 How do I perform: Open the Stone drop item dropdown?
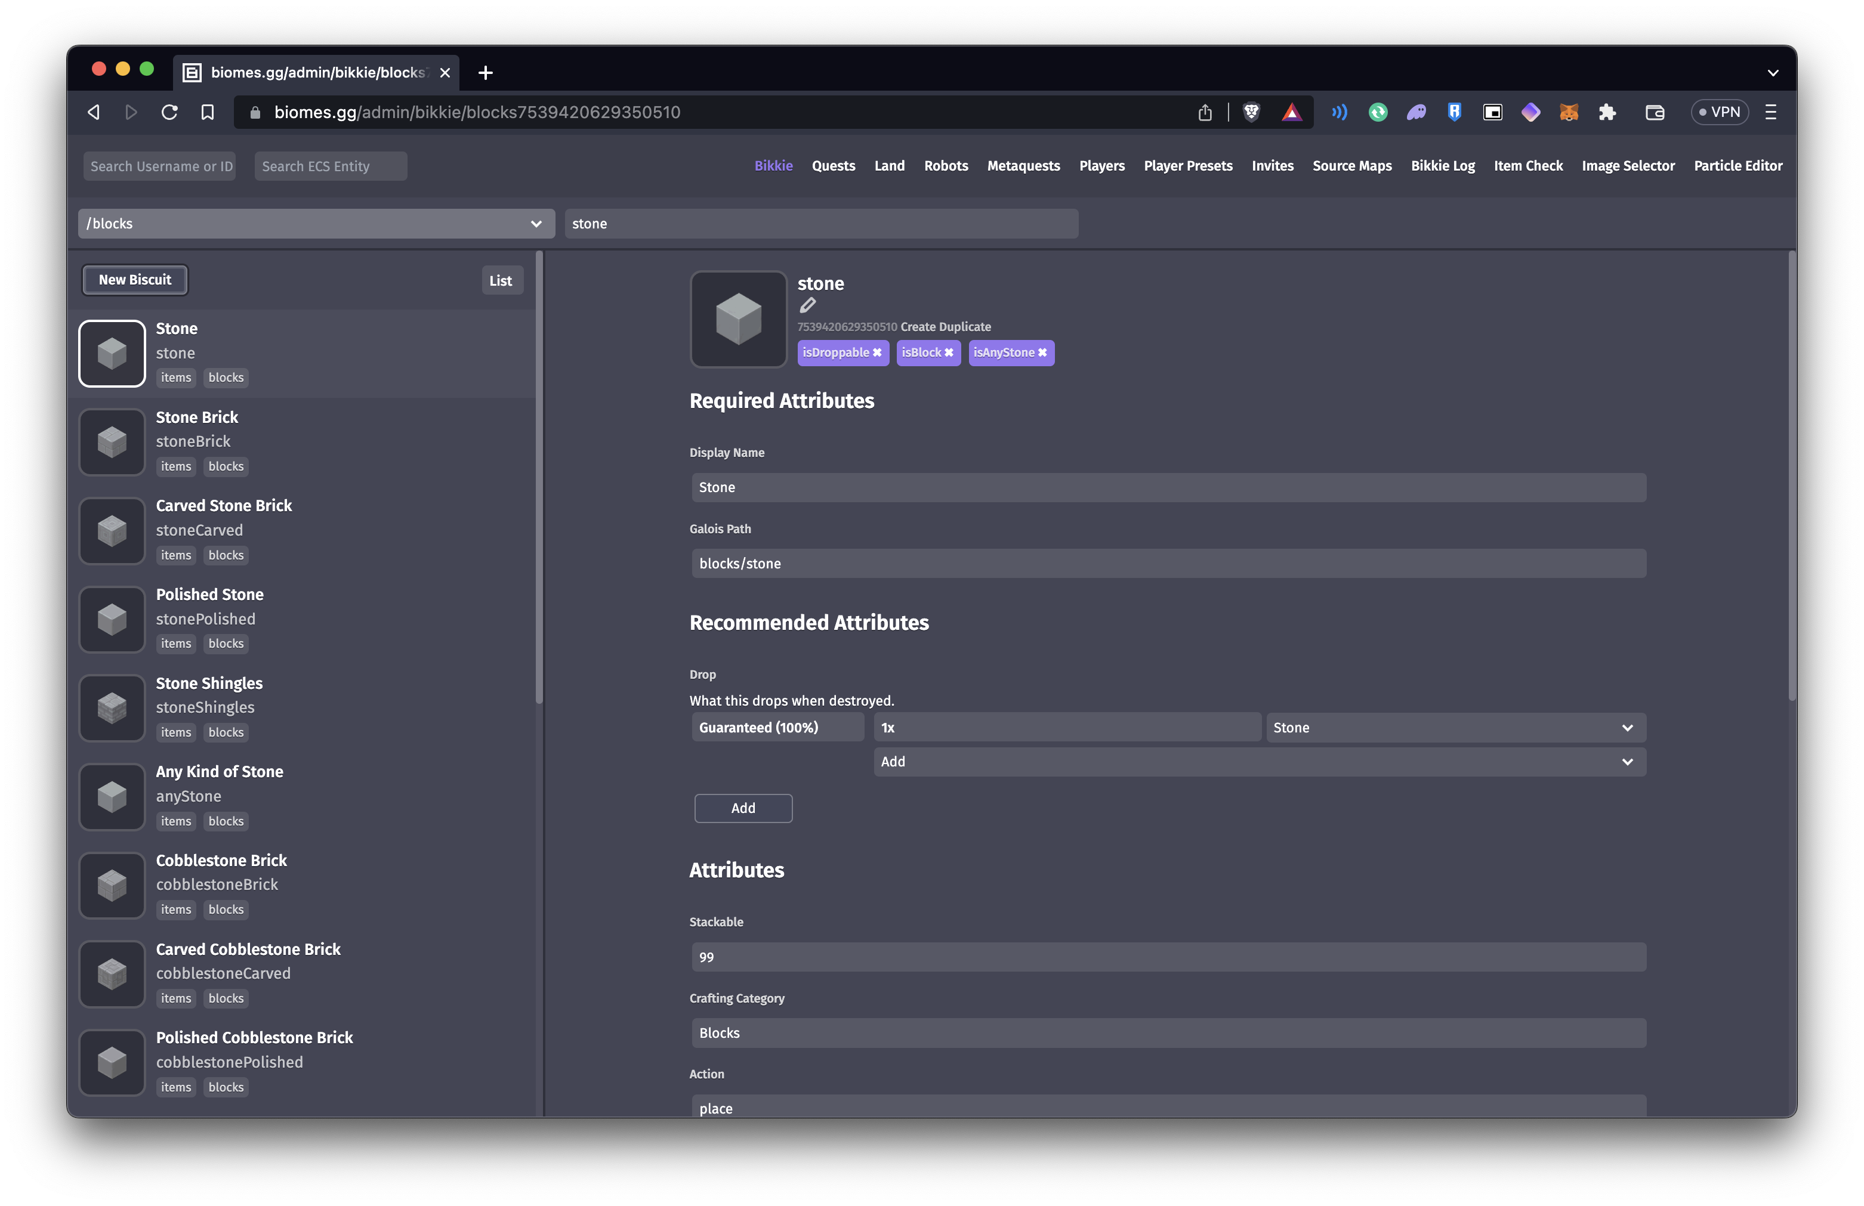[1455, 728]
